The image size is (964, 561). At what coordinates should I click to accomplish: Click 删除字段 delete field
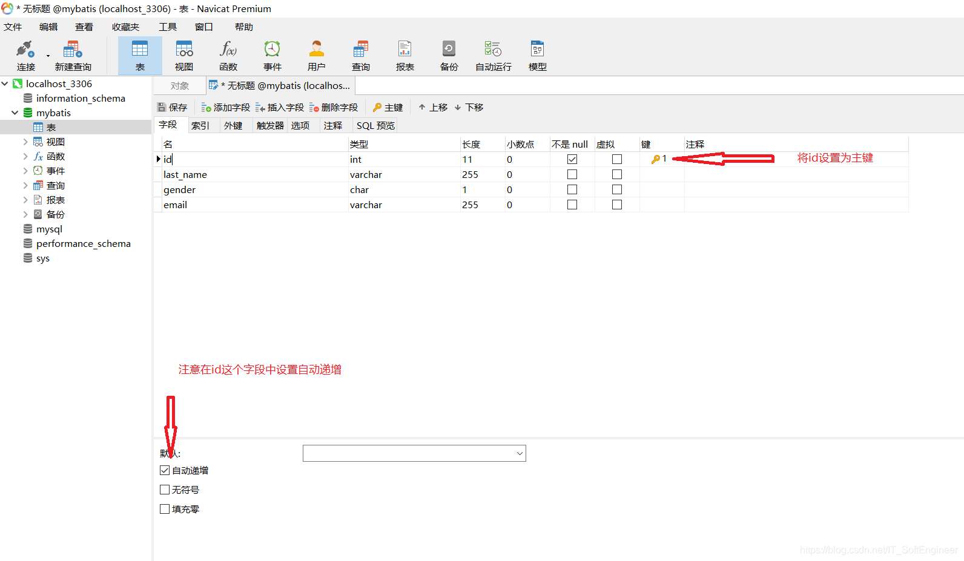coord(334,107)
